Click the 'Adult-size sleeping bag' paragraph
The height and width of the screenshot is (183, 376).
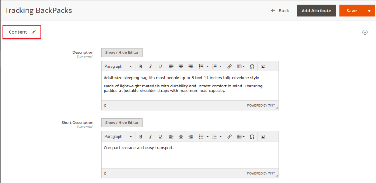pos(181,78)
